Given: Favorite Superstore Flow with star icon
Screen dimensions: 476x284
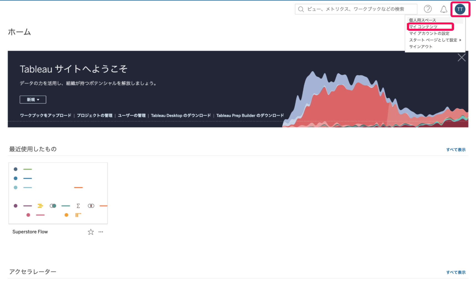Looking at the screenshot, I should tap(91, 232).
